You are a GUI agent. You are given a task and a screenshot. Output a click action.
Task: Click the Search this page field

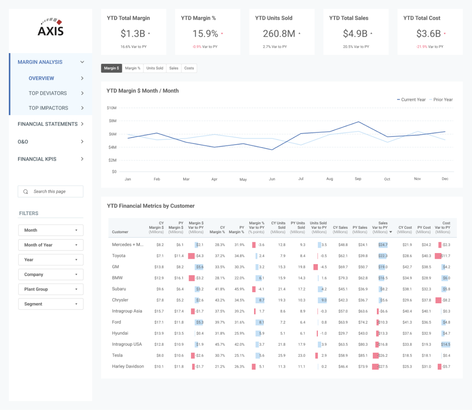point(51,192)
